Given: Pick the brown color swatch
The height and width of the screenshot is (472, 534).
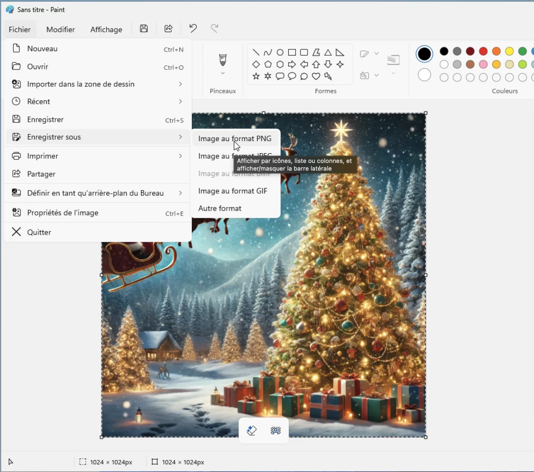Looking at the screenshot, I should 470,65.
